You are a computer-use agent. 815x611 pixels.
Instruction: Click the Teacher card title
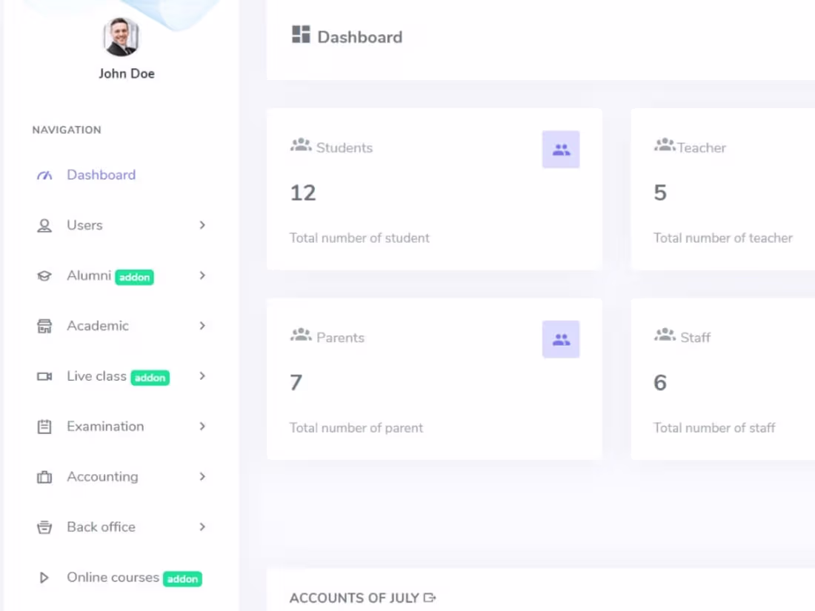pos(702,148)
